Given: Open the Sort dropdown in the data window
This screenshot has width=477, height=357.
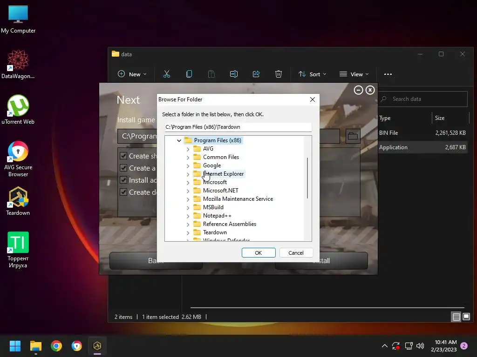Looking at the screenshot, I should [x=313, y=74].
